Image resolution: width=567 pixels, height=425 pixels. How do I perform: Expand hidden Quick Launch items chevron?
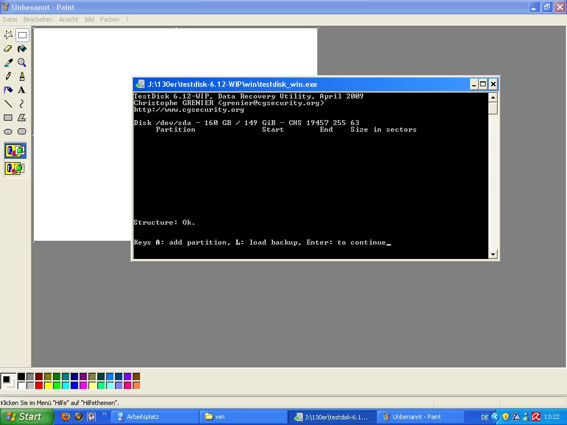105,414
